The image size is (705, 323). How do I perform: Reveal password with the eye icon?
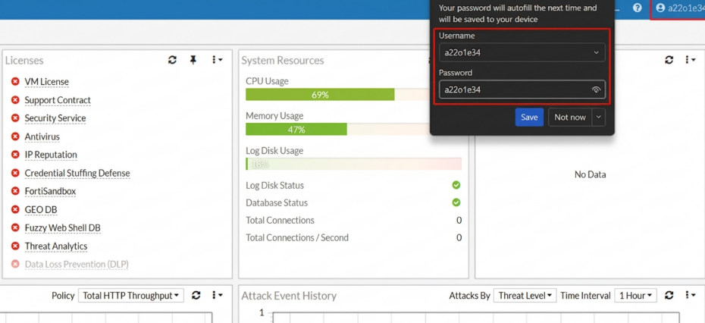click(x=596, y=89)
